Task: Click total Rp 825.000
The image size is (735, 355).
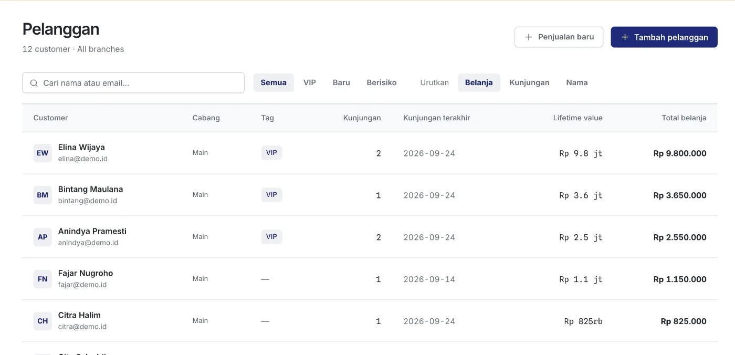Action: [684, 321]
